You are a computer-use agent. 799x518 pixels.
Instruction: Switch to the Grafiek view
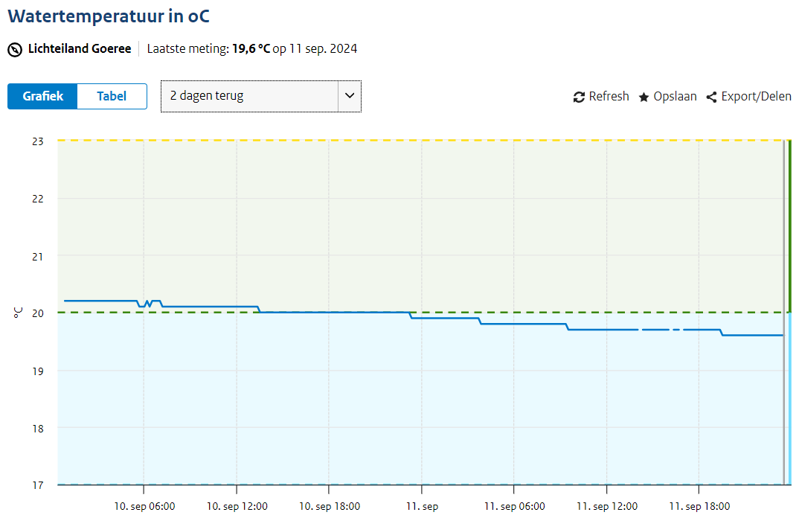[42, 96]
